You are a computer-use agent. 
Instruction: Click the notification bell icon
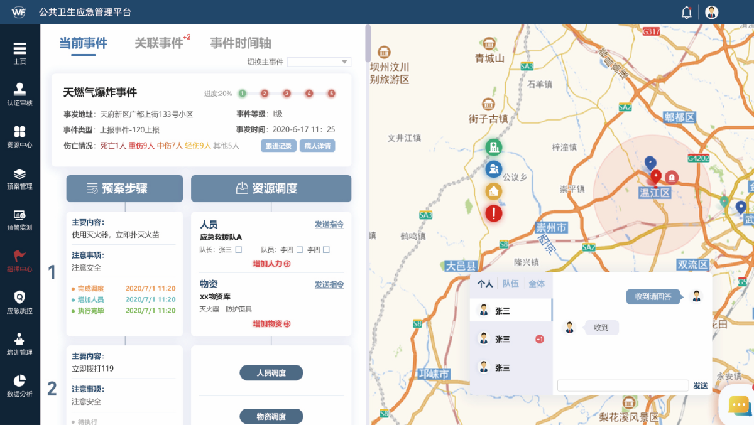pos(687,13)
